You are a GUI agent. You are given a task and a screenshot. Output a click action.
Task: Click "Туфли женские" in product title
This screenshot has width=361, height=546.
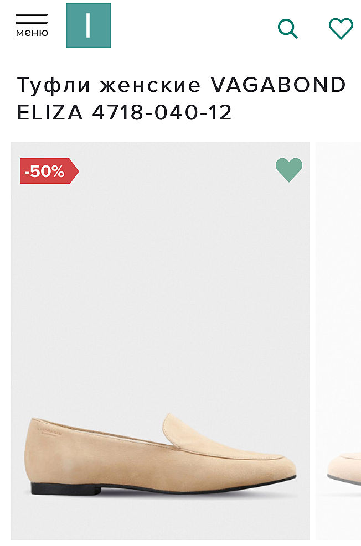[109, 85]
